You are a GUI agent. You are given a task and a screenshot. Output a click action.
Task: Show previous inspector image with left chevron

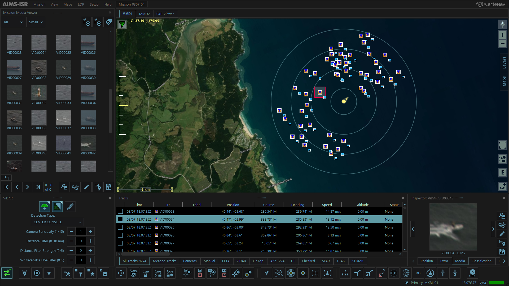tap(413, 229)
